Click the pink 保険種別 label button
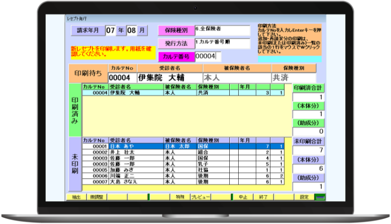The width and height of the screenshot is (391, 224). [x=176, y=30]
